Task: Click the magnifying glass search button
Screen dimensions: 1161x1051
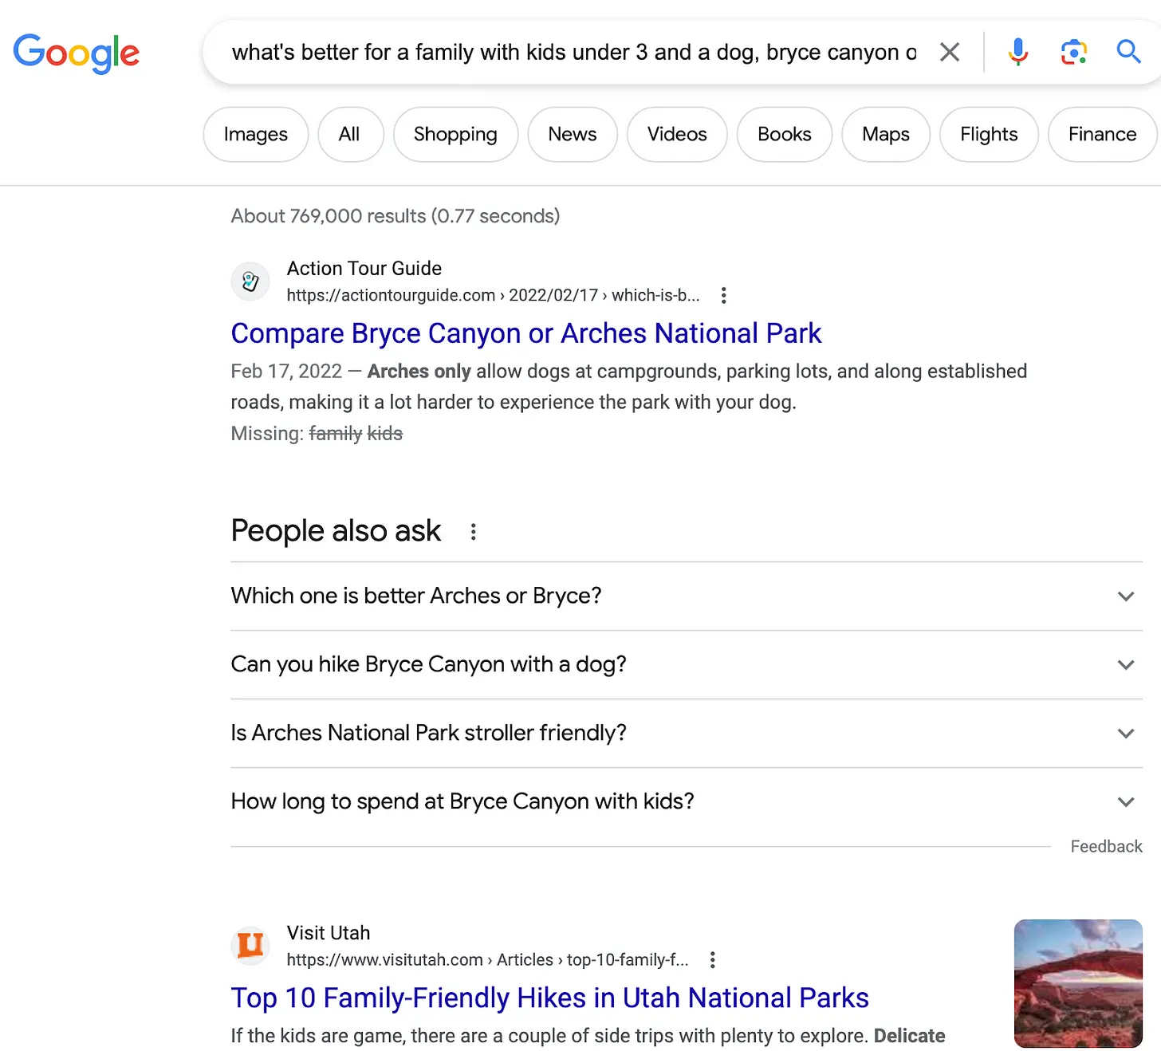Action: [x=1128, y=53]
